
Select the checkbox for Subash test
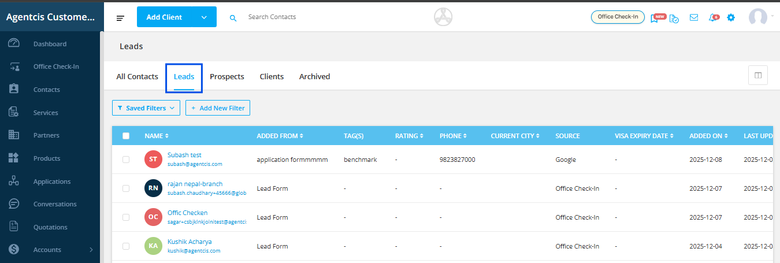coord(126,160)
